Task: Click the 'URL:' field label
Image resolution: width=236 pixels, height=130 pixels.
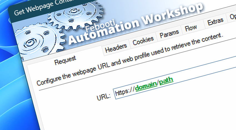Action: pyautogui.click(x=104, y=97)
